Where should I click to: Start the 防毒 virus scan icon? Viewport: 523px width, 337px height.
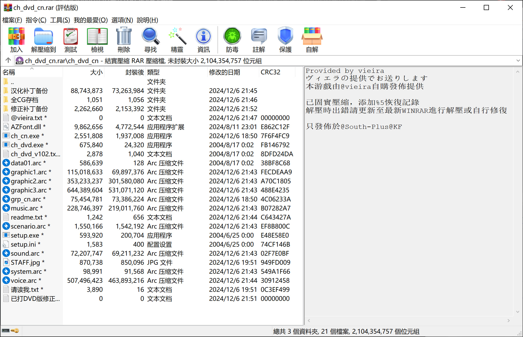(x=232, y=40)
